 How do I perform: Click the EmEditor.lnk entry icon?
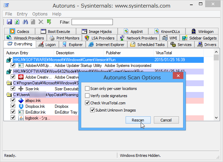(21, 112)
